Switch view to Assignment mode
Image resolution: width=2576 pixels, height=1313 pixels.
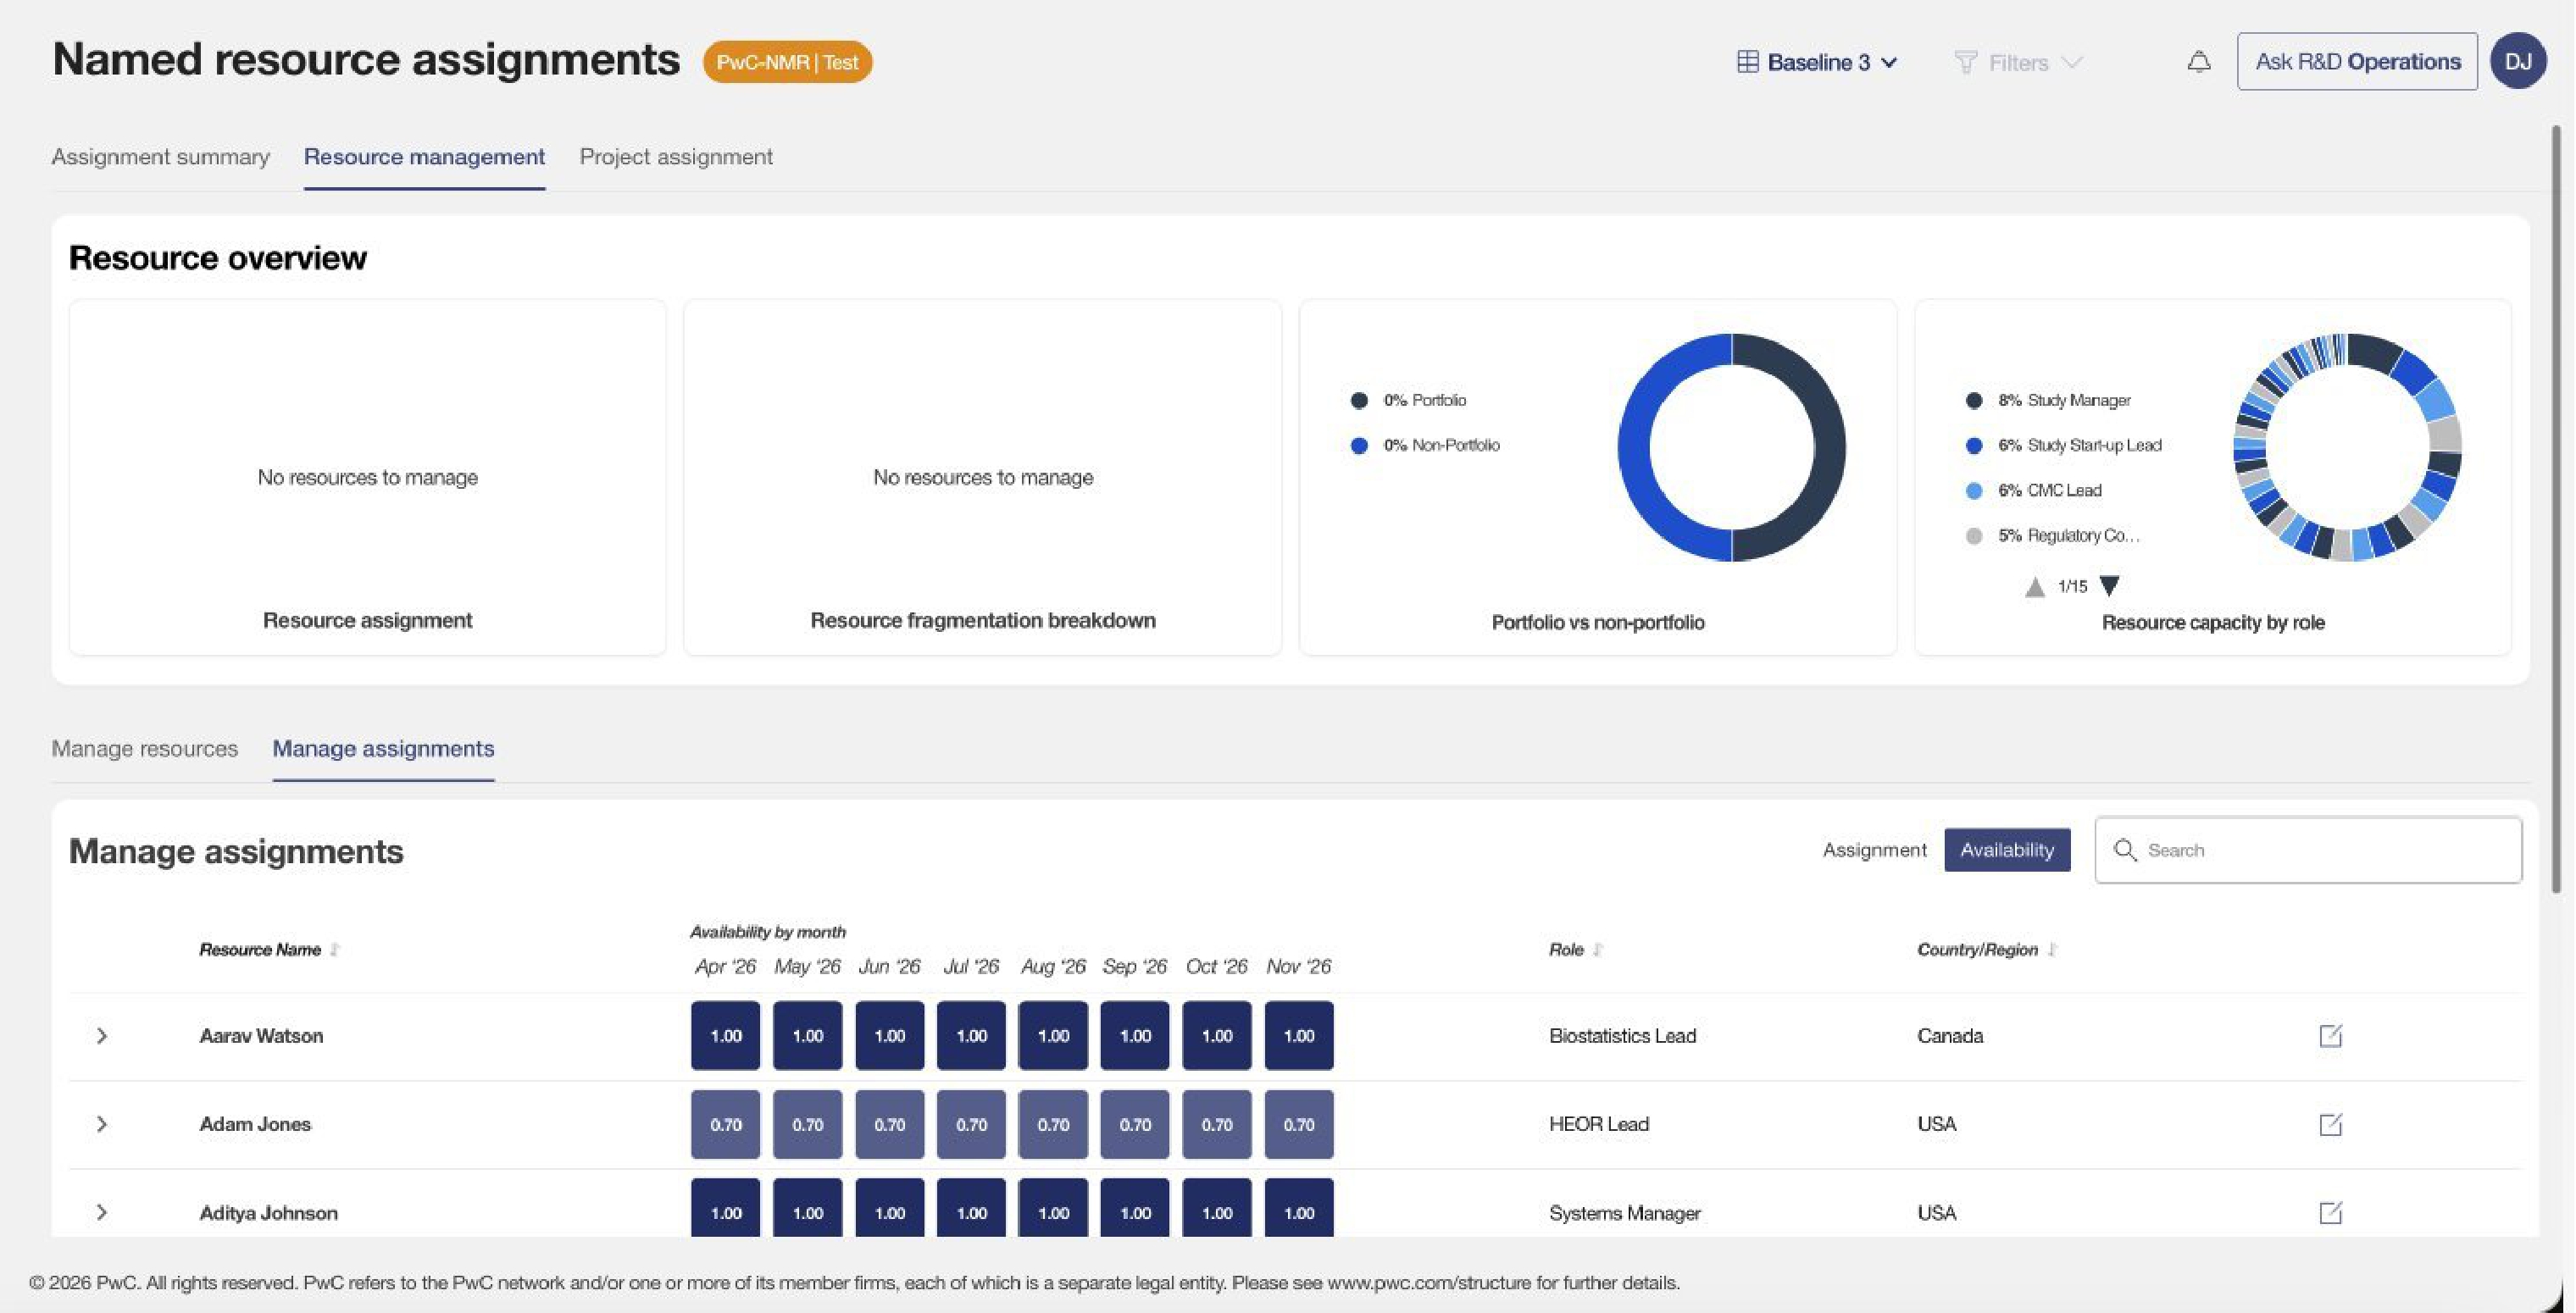click(1874, 850)
